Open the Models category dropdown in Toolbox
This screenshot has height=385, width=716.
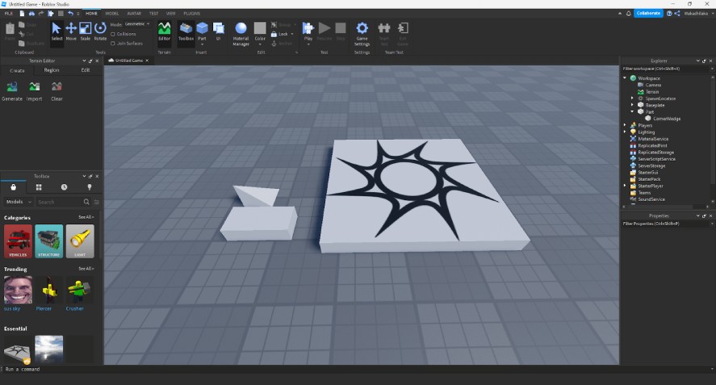click(19, 202)
